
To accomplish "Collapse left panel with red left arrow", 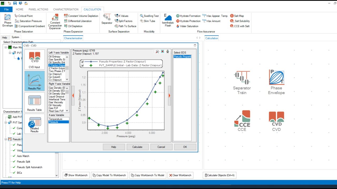I will click(73, 96).
